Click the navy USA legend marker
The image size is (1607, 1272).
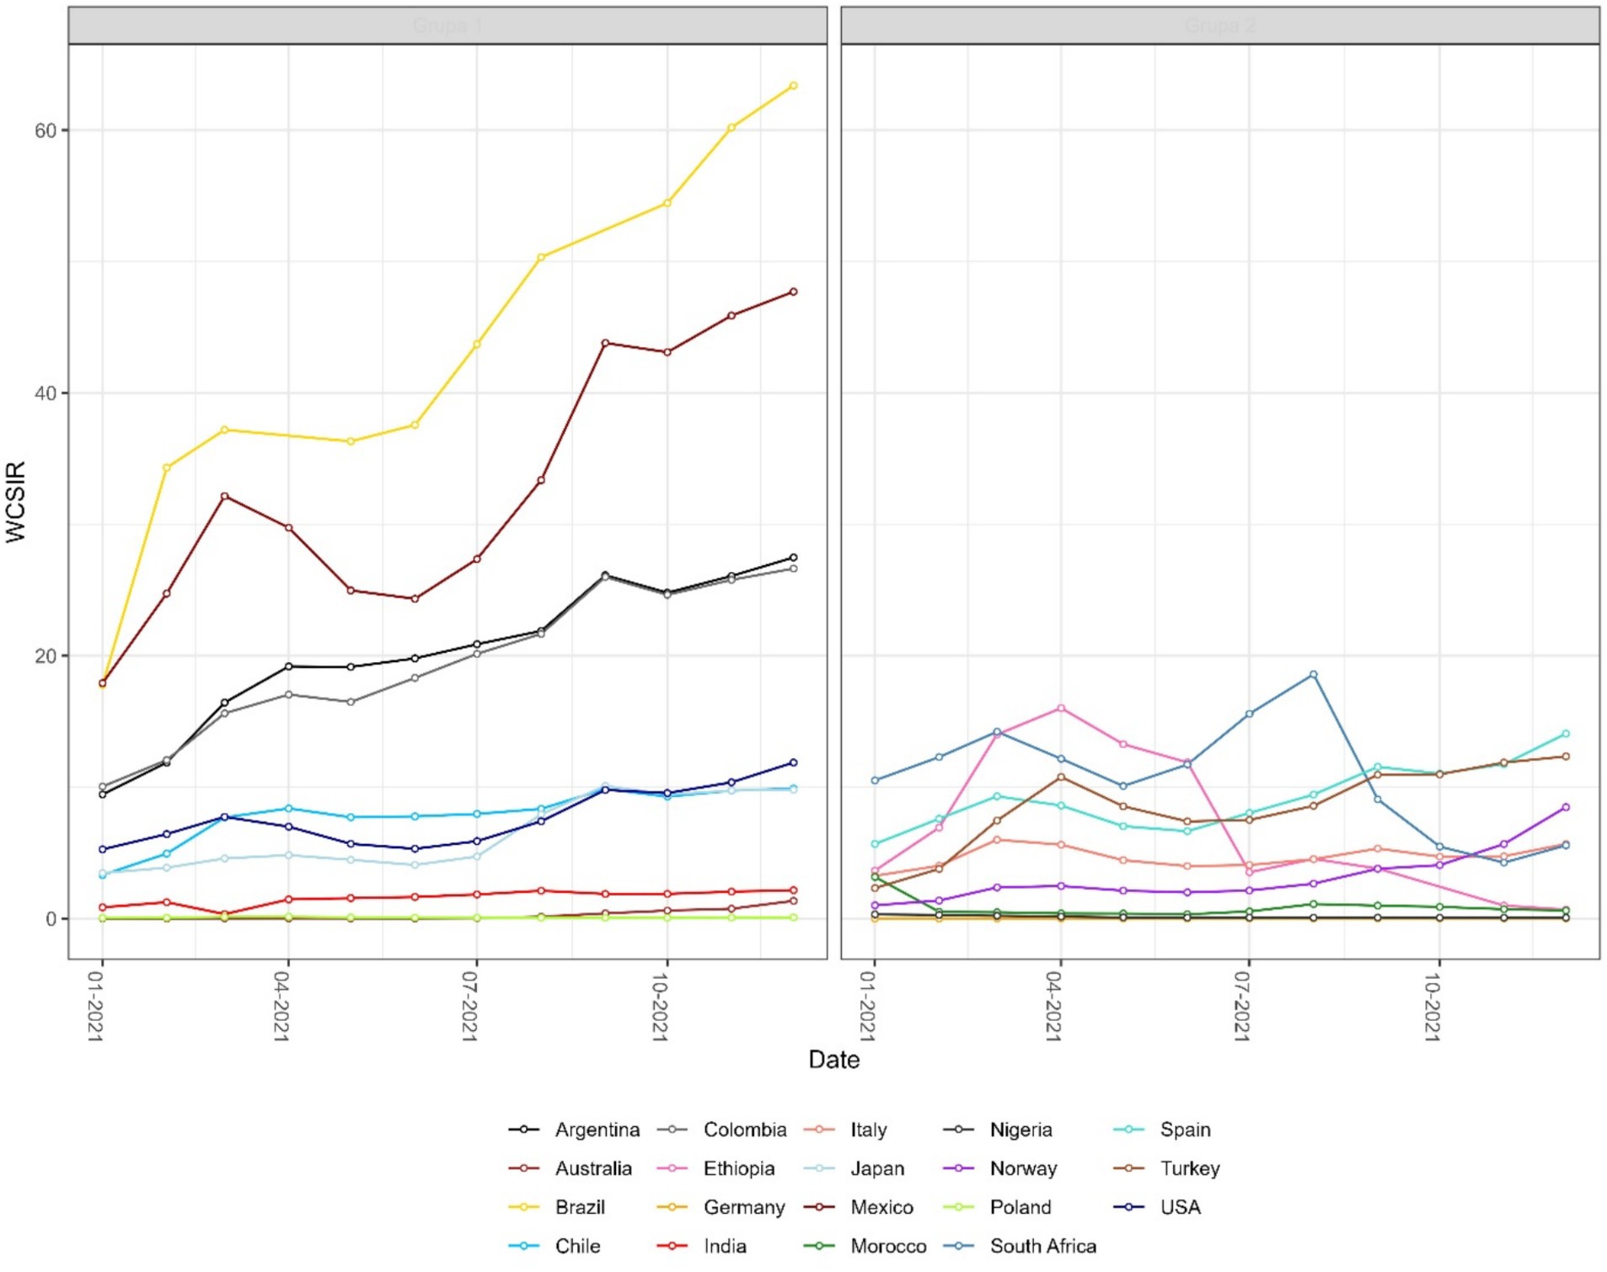(x=1129, y=1207)
